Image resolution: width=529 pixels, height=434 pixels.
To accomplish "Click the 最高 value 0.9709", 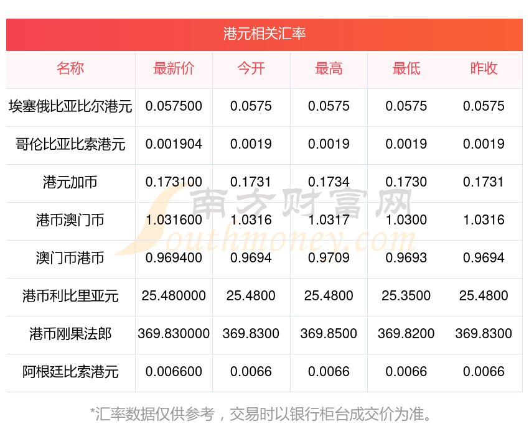I will point(329,258).
